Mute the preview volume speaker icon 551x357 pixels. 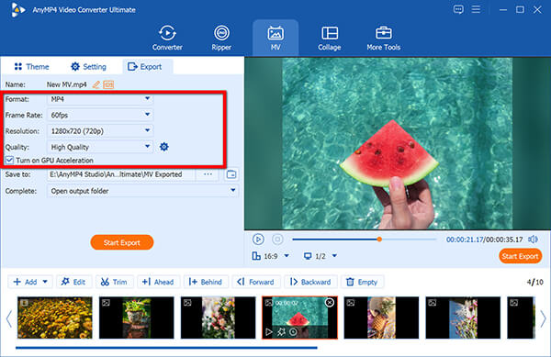coord(533,240)
